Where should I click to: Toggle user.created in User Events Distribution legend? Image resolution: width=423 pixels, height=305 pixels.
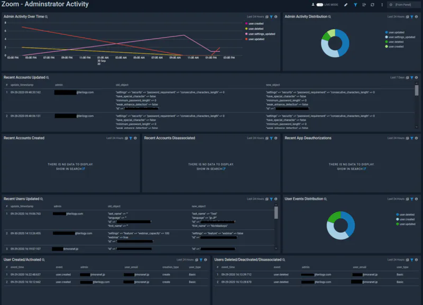pos(405,219)
